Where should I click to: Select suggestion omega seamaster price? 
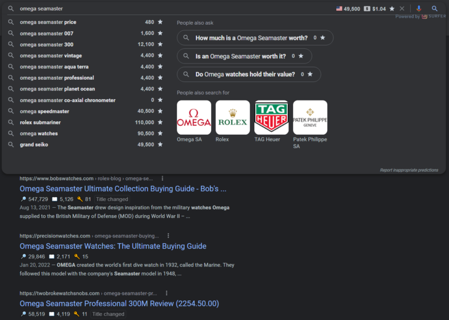click(x=48, y=22)
